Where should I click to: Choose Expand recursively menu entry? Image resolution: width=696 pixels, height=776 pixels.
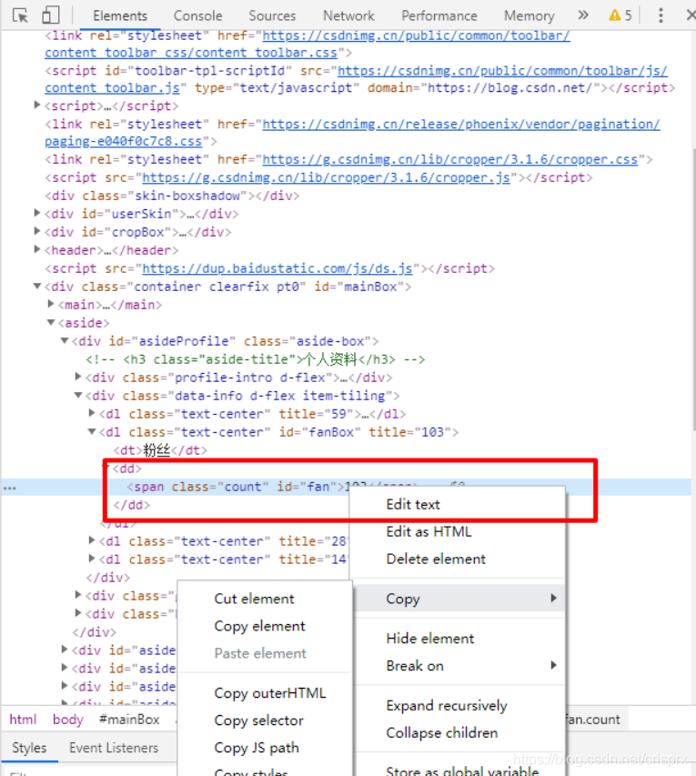[x=457, y=705]
